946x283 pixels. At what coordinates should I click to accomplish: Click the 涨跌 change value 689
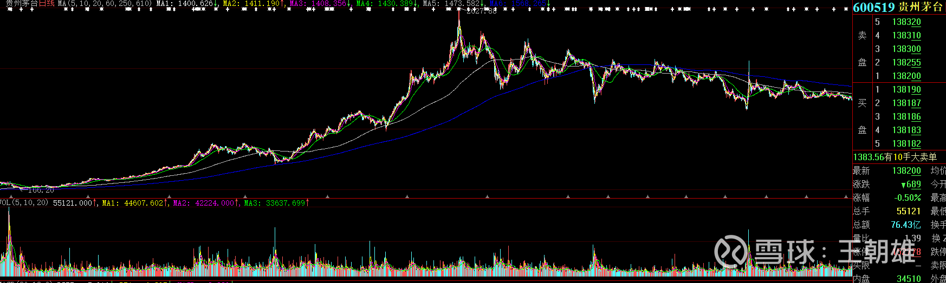coord(911,185)
